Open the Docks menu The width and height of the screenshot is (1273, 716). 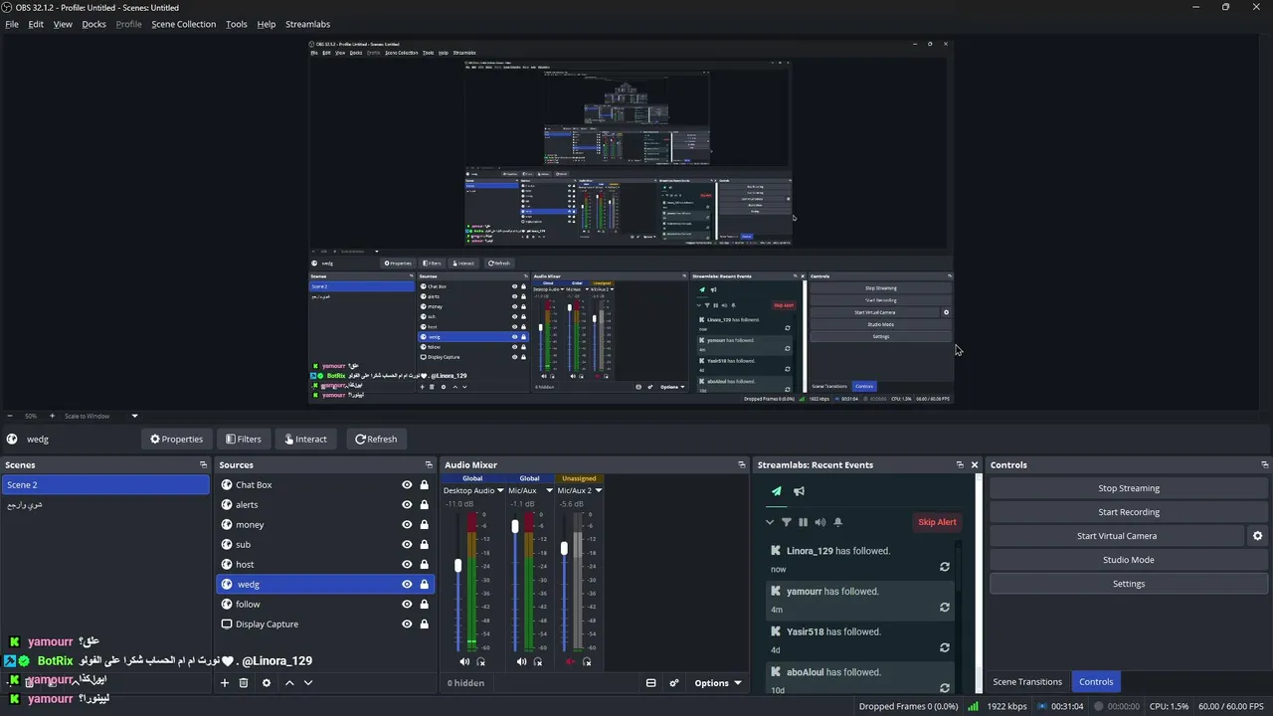pyautogui.click(x=93, y=24)
